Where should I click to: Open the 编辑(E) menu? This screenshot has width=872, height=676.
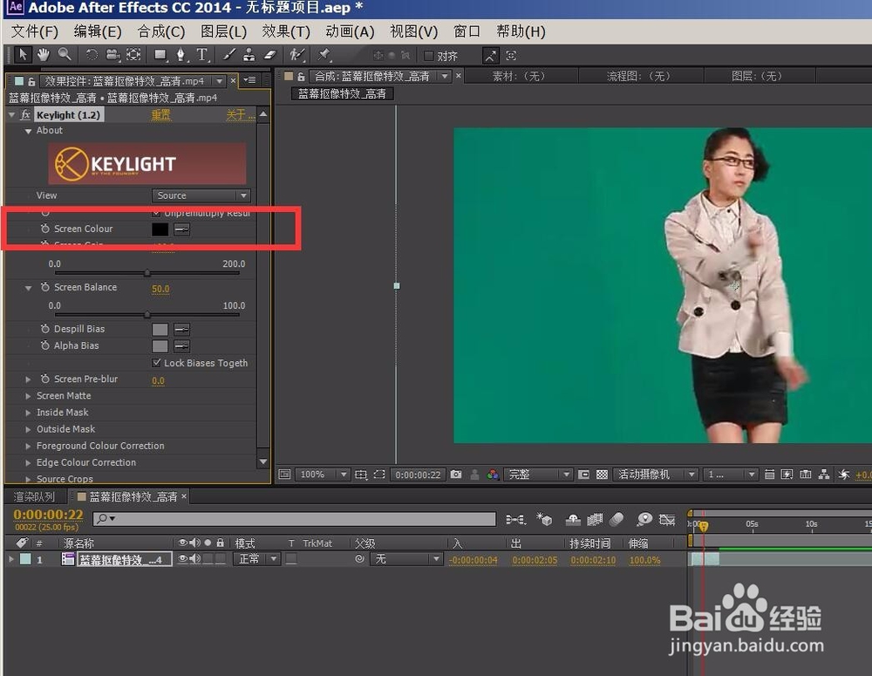98,31
